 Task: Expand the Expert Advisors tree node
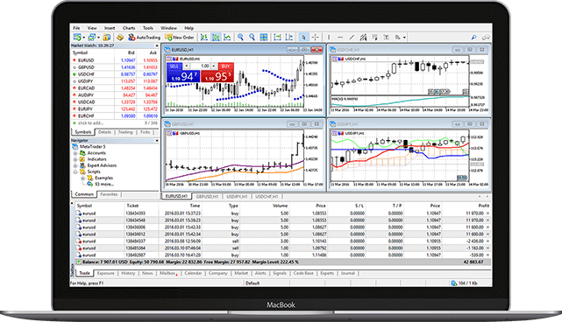pos(75,165)
